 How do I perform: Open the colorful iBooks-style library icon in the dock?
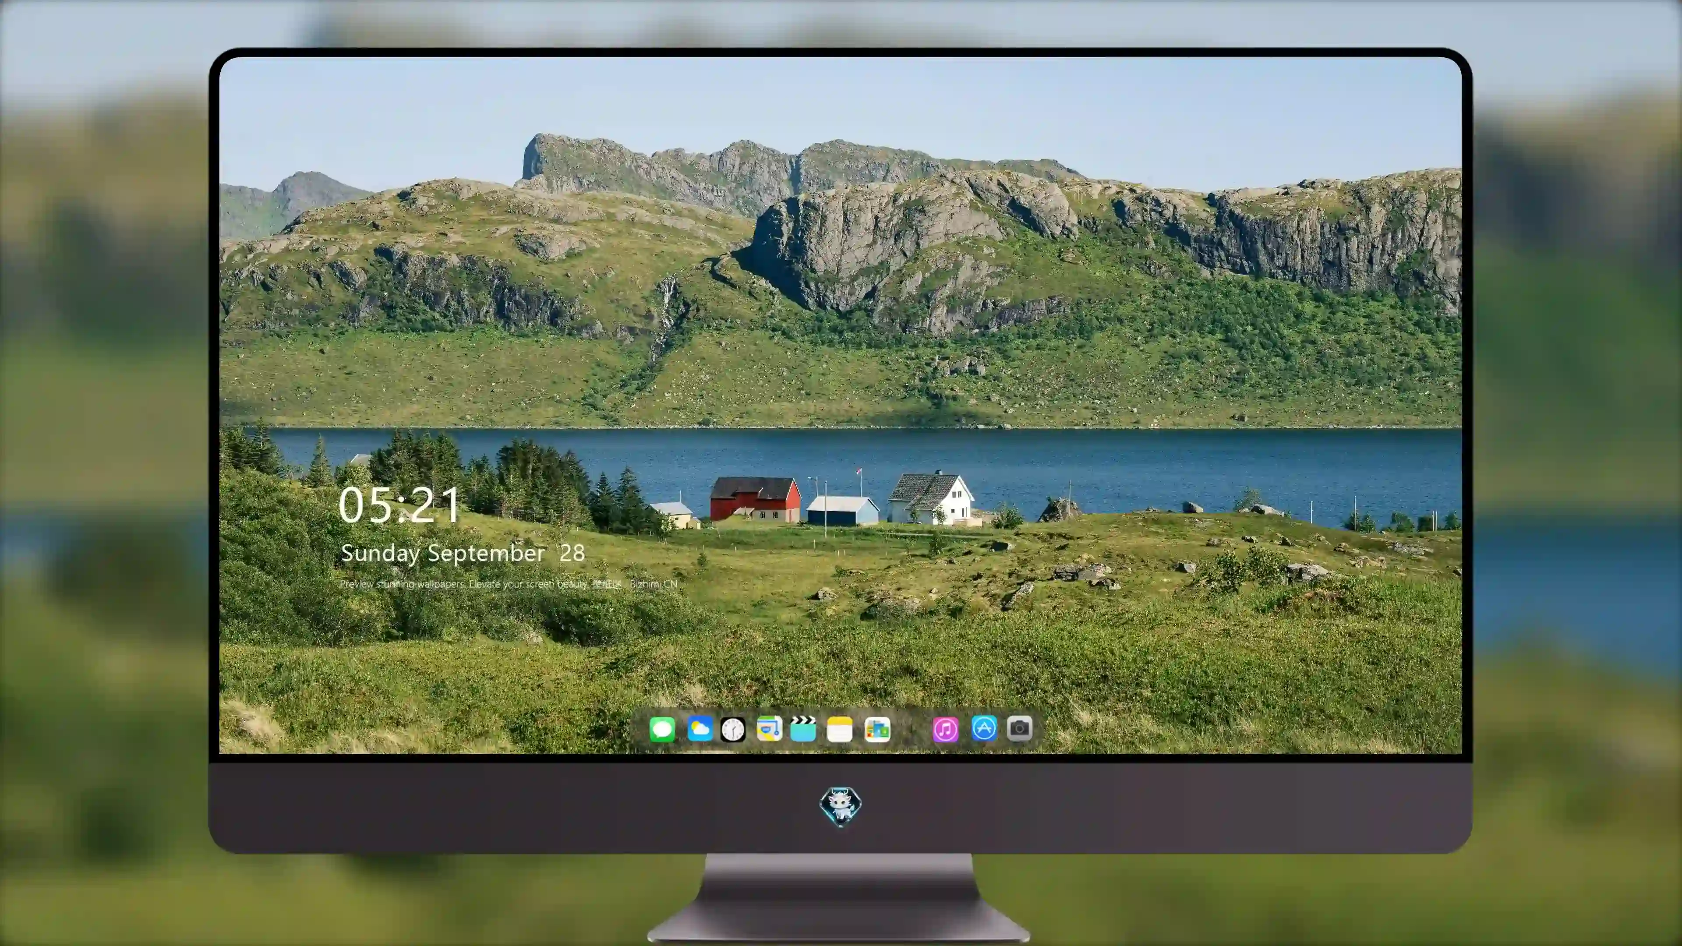pos(877,729)
